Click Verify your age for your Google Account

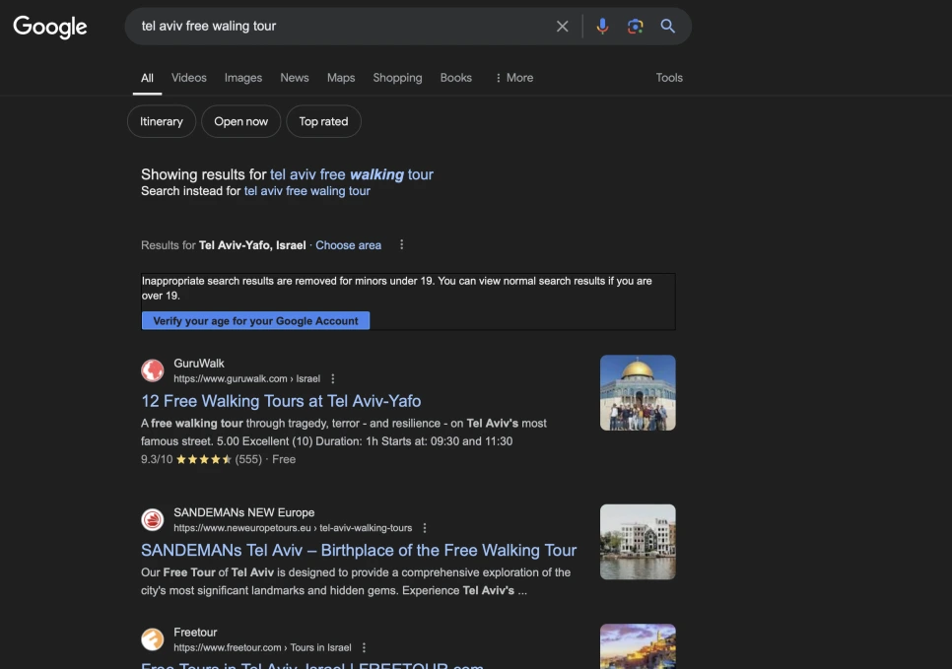tap(255, 320)
